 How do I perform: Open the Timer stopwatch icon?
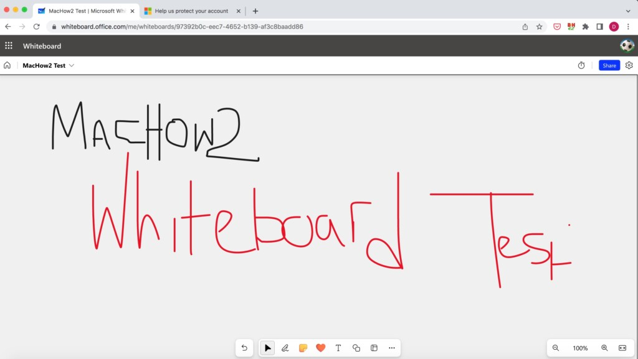pyautogui.click(x=581, y=65)
